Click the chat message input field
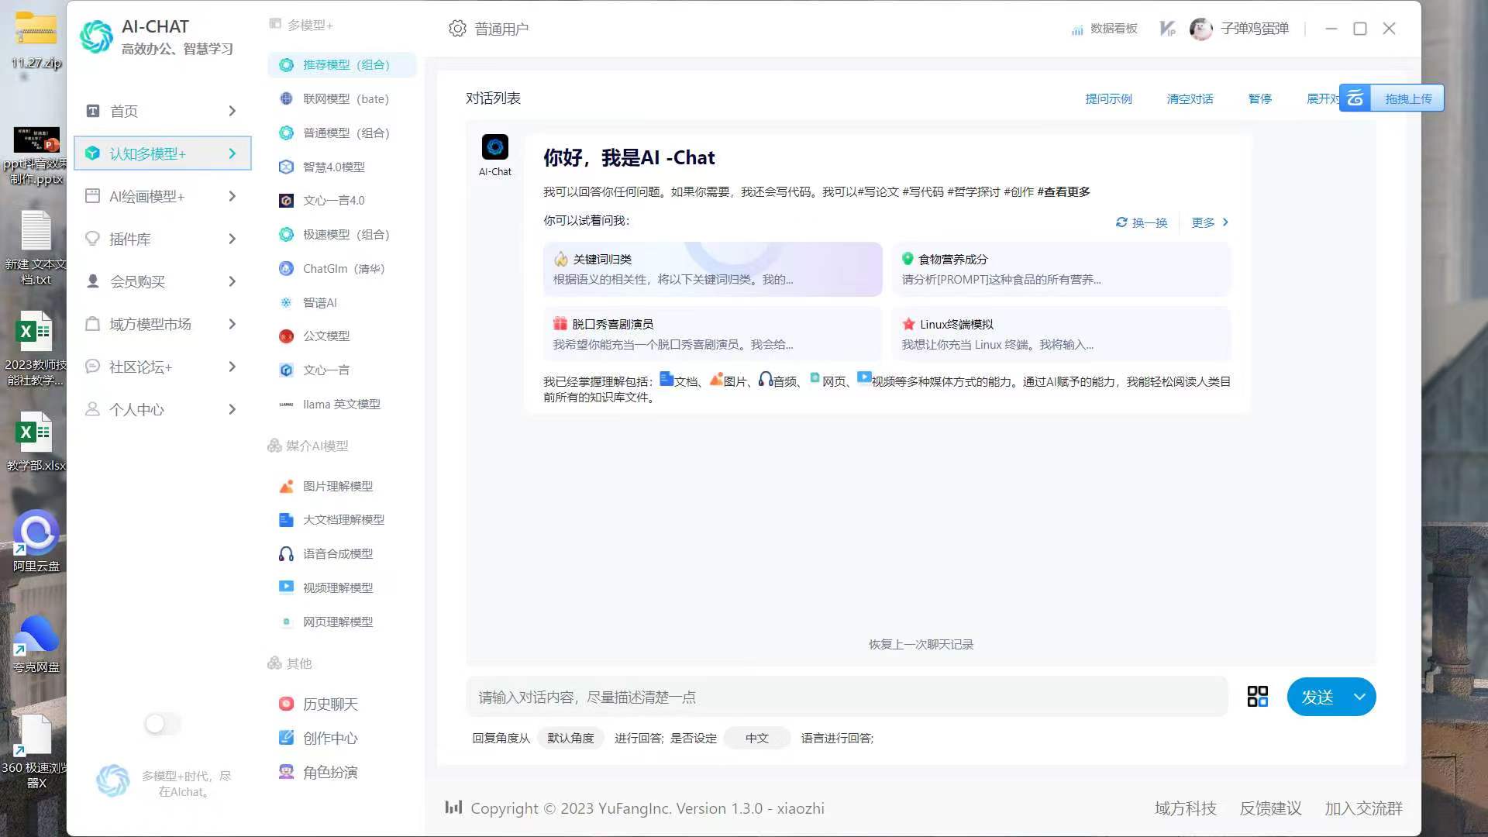Image resolution: width=1488 pixels, height=837 pixels. coord(846,697)
